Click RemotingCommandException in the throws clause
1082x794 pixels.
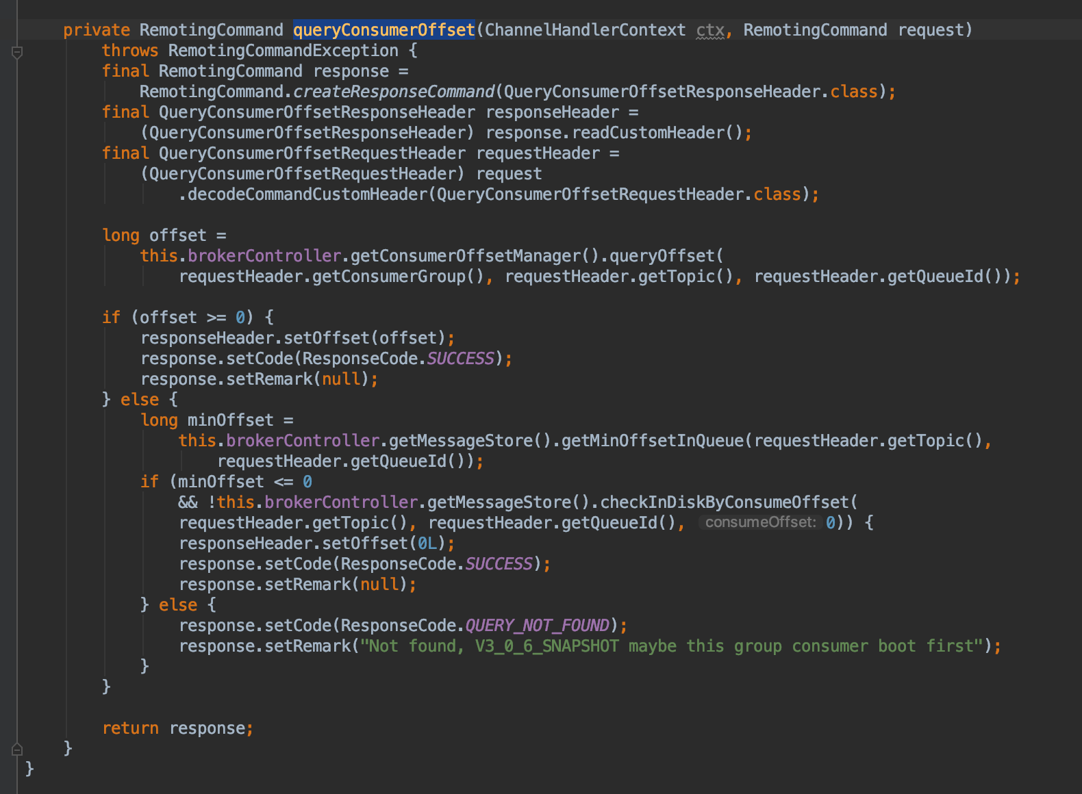[x=283, y=51]
